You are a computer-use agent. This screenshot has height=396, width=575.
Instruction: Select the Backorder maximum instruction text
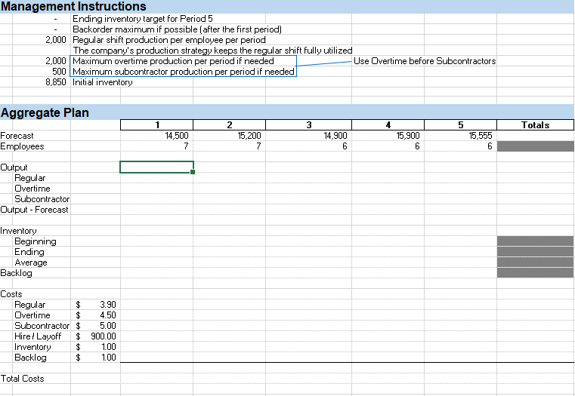[177, 29]
